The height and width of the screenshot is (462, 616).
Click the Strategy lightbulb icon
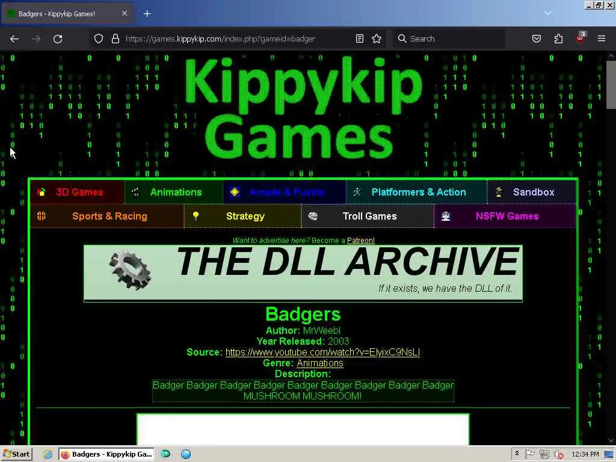(196, 216)
